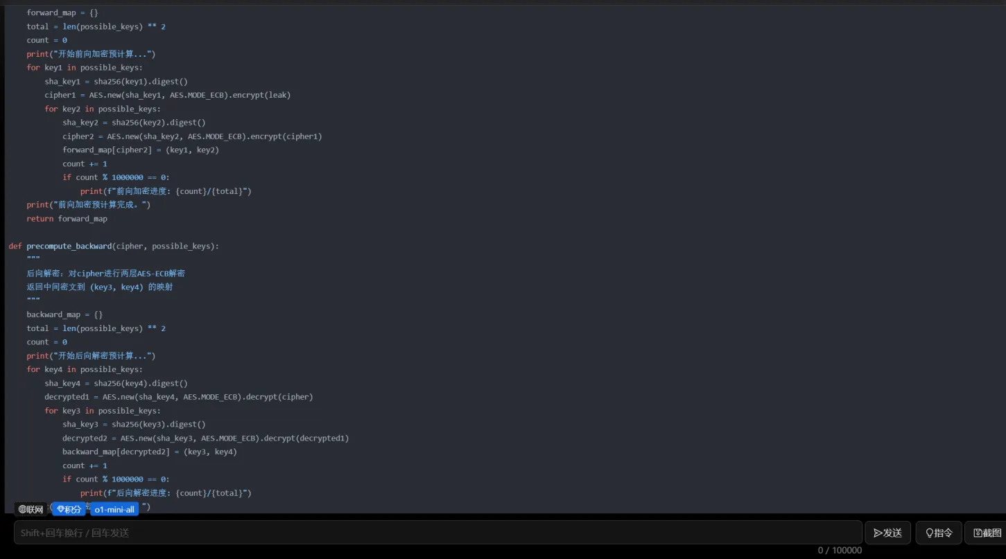Viewport: 1006px width, 559px height.
Task: Click the forward_map[cipher2] assignment line
Action: point(141,150)
